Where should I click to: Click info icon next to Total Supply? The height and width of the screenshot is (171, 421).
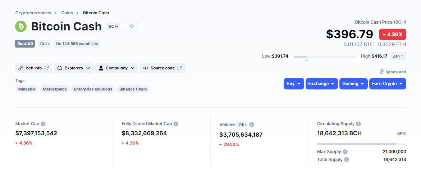(x=347, y=160)
